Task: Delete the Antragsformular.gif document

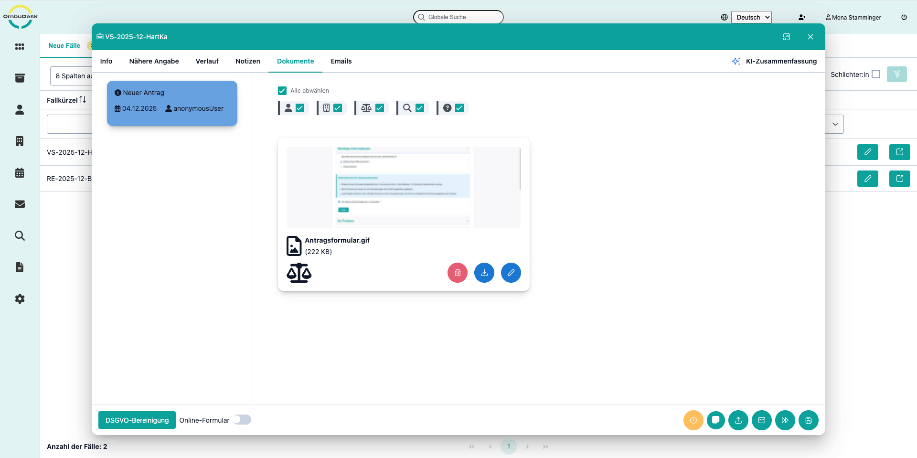Action: coord(457,273)
